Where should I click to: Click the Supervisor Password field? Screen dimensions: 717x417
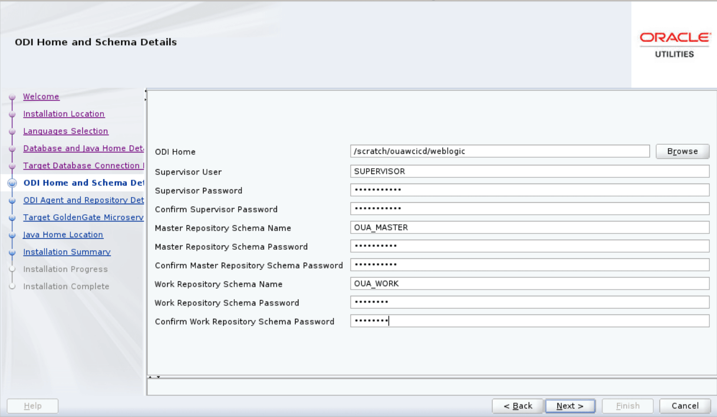click(x=530, y=190)
